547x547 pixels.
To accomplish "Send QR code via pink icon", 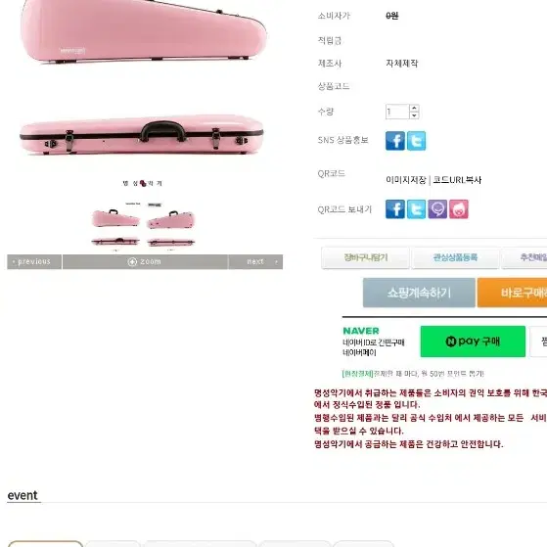I will 459,209.
